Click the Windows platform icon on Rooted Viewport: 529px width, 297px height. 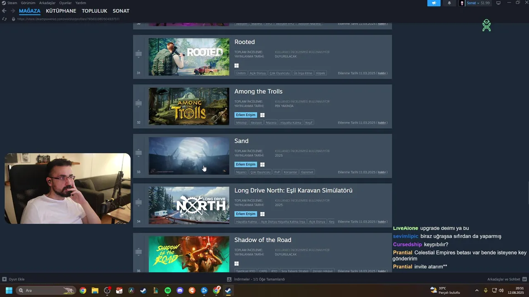tap(237, 66)
